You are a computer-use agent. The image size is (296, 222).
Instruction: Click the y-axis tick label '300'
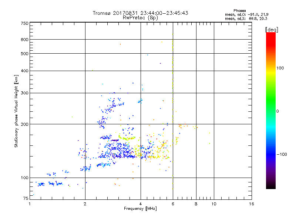coord(24,93)
